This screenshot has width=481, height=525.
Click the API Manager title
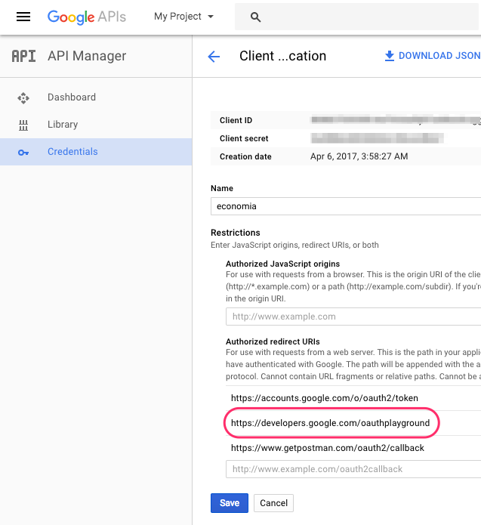coord(87,56)
